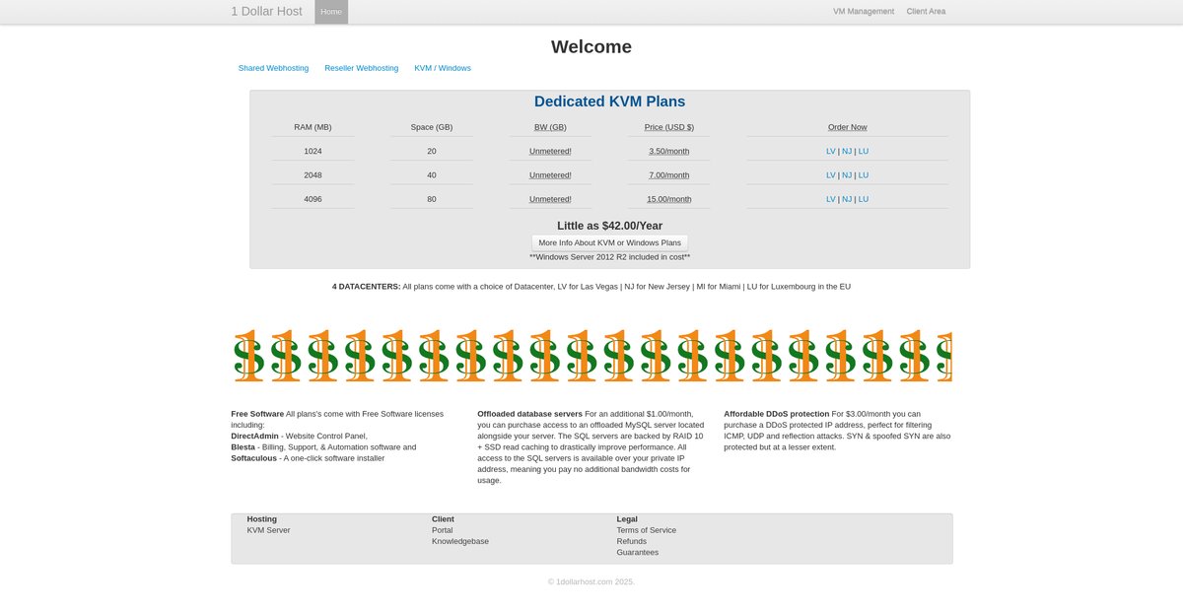Click the Affordable DDoS protection heading
1183x611 pixels.
[x=777, y=414]
